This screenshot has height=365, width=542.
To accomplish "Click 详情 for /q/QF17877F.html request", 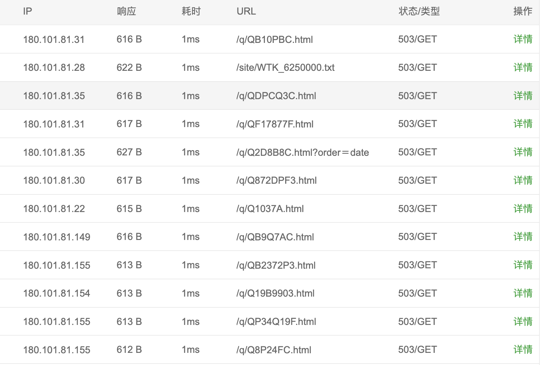I will 523,124.
